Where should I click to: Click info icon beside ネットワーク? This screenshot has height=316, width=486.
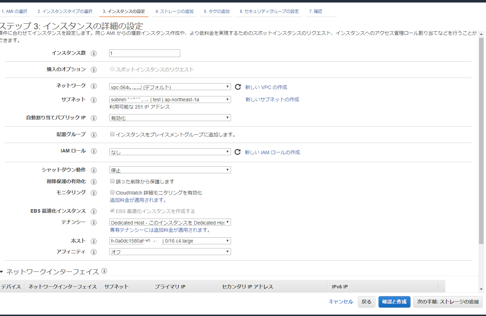(94, 86)
